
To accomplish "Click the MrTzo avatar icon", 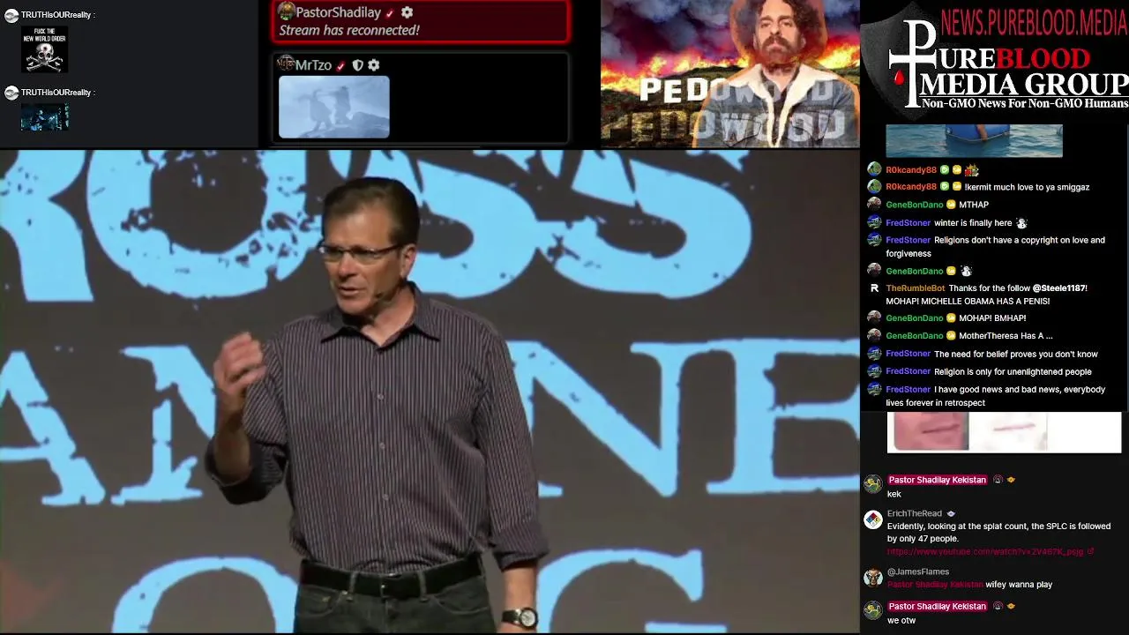I will 285,64.
